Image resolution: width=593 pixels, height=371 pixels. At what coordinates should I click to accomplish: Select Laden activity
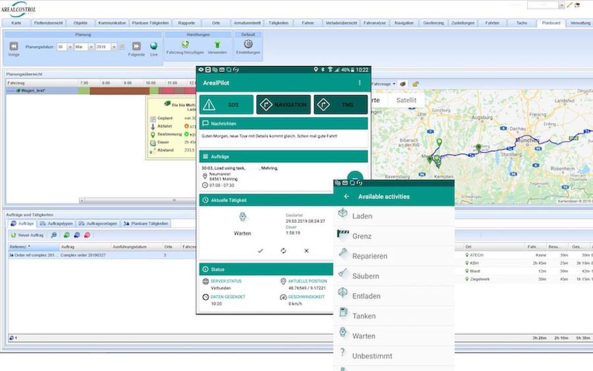pyautogui.click(x=394, y=216)
